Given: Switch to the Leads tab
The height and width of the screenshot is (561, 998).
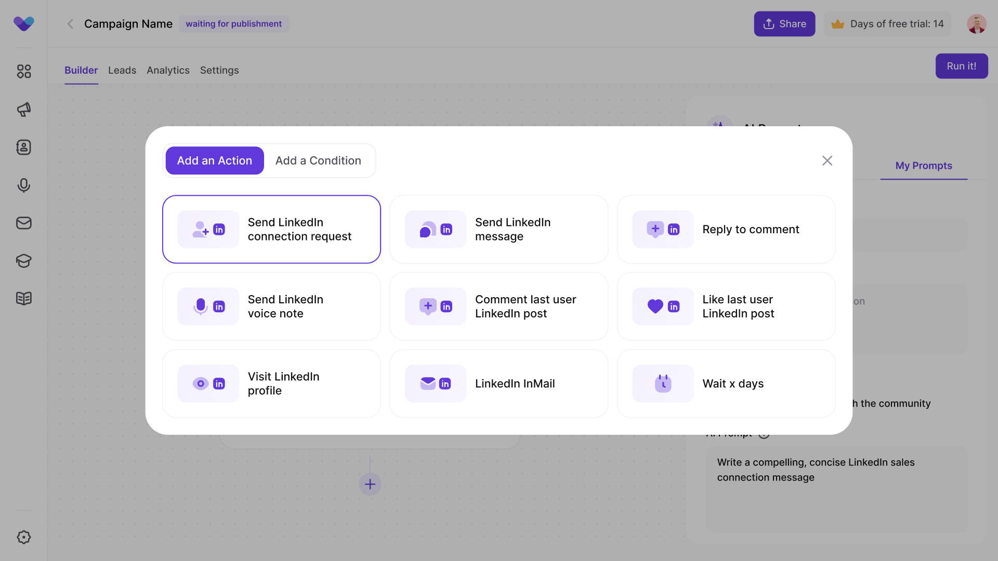Looking at the screenshot, I should (122, 70).
